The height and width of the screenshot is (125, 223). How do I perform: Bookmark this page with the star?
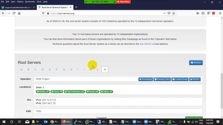pos(174,13)
